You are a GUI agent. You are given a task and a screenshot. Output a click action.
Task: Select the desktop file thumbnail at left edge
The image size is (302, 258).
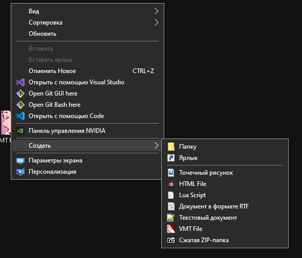[6, 123]
